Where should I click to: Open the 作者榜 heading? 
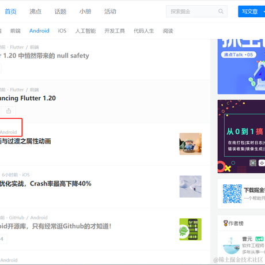[236, 224]
